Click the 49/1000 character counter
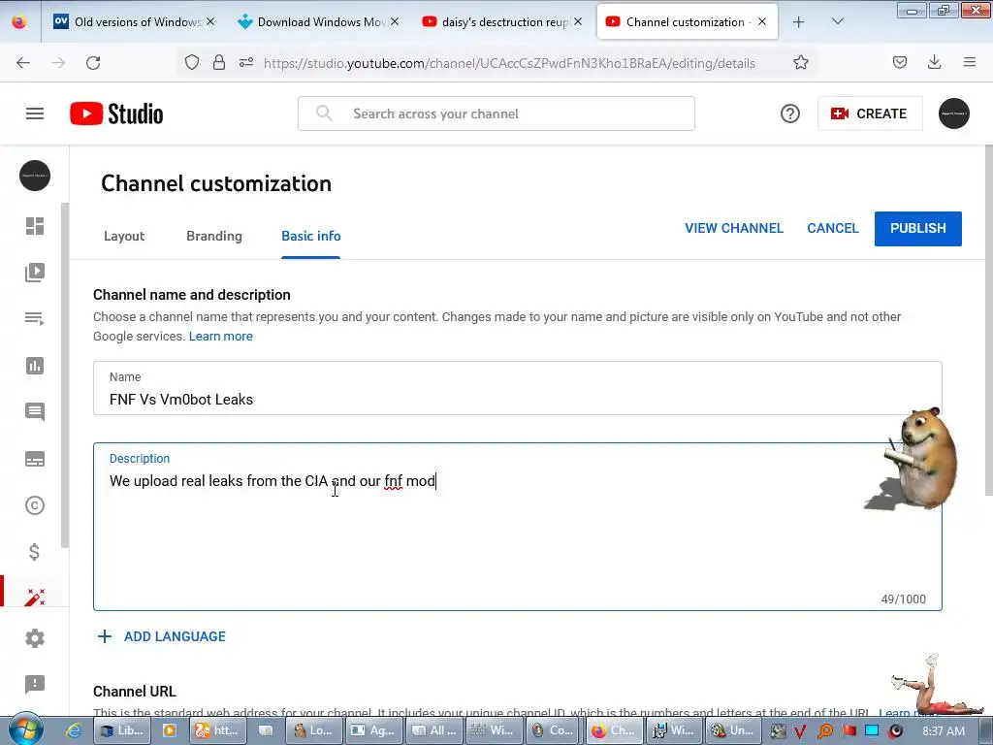Screen dimensions: 993x745 (x=903, y=599)
